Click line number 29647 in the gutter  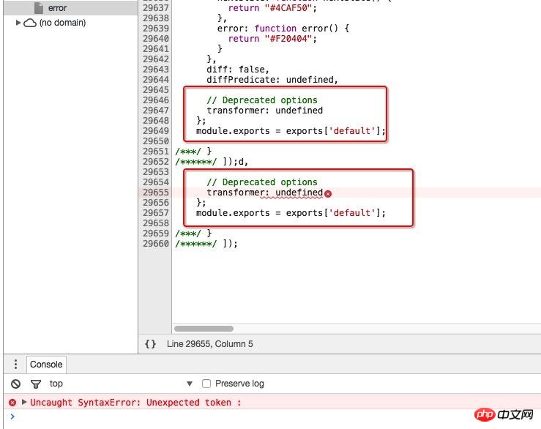coord(156,111)
